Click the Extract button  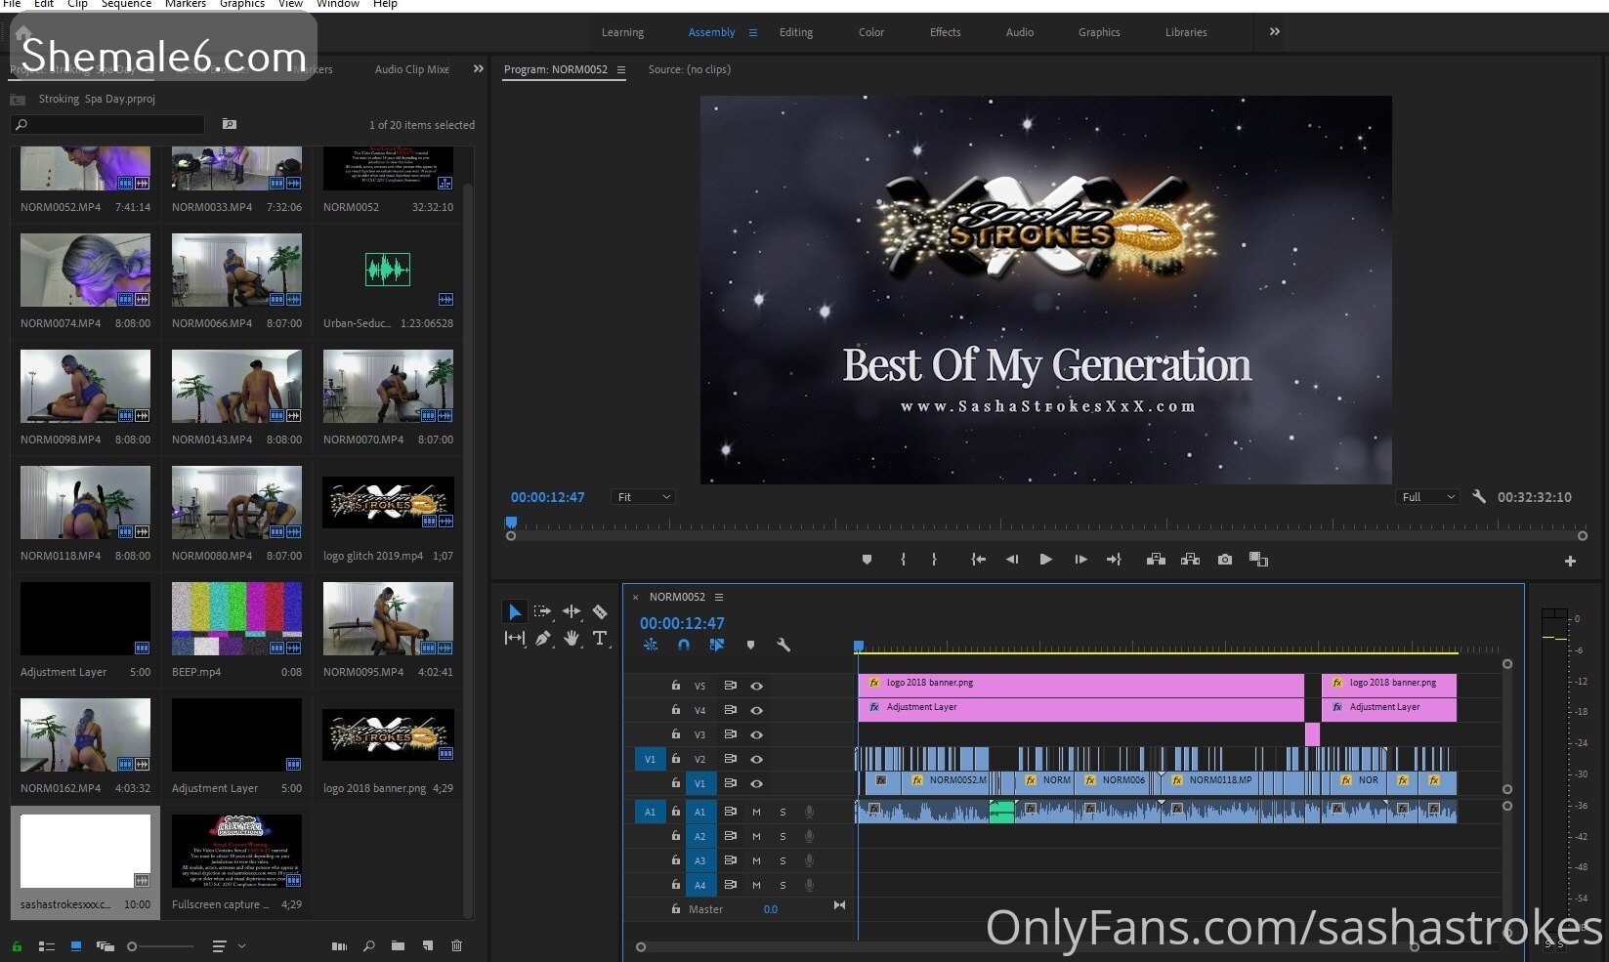(1190, 560)
